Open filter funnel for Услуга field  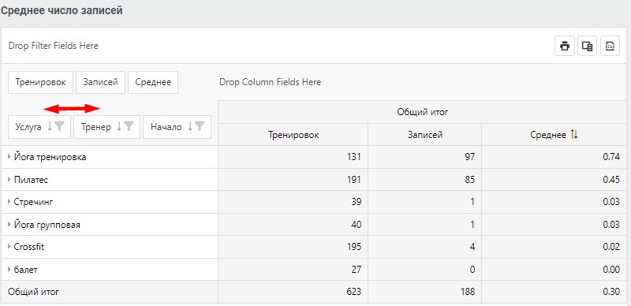click(x=60, y=126)
